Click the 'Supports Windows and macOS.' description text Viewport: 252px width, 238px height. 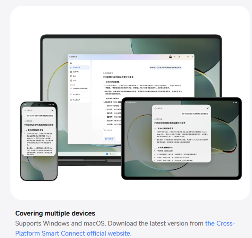pyautogui.click(x=60, y=223)
